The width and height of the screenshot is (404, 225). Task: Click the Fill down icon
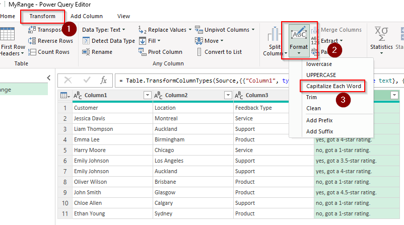143,41
